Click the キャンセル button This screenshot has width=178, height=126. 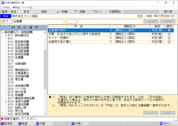[x=168, y=113]
